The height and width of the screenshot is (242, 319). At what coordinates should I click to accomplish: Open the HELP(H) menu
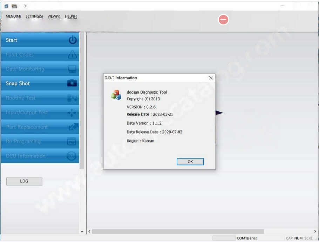(71, 16)
